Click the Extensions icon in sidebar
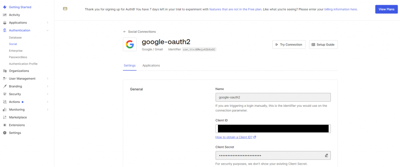Viewport: 400px width, 167px height. point(5,125)
